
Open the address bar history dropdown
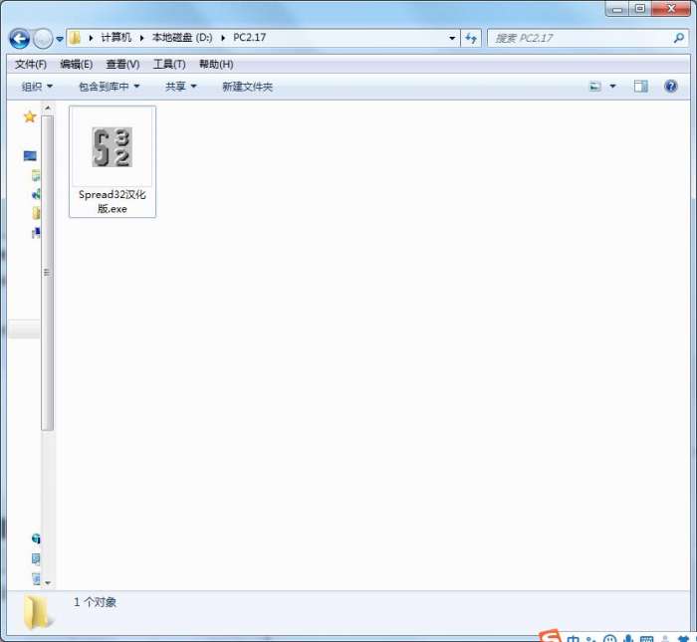[452, 38]
